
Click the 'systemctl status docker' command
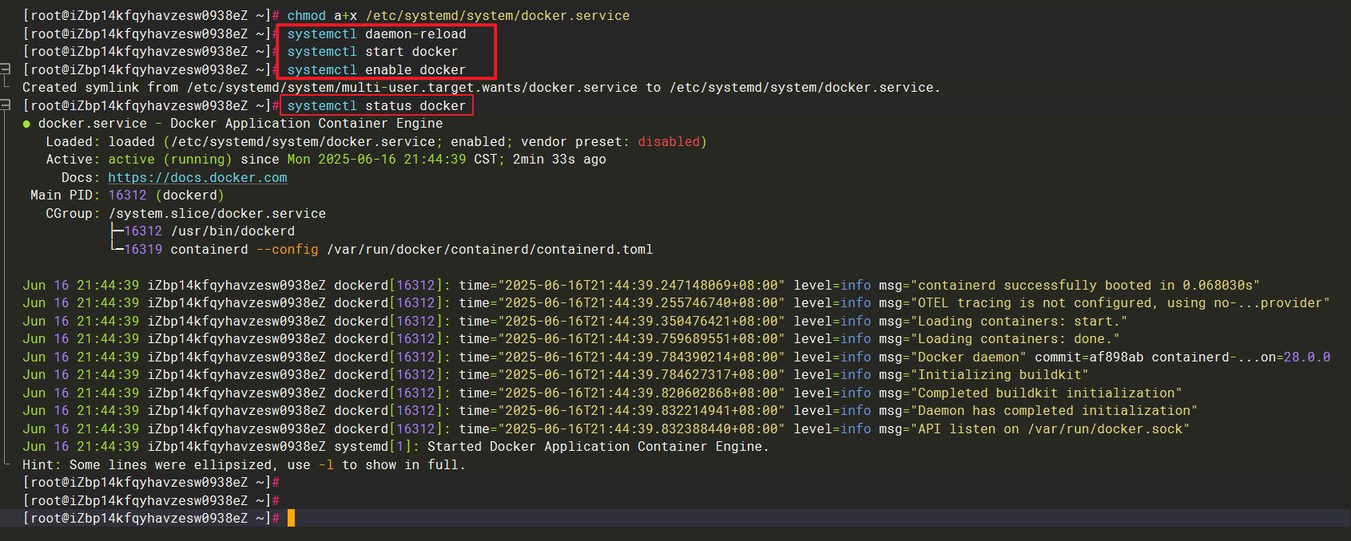376,105
